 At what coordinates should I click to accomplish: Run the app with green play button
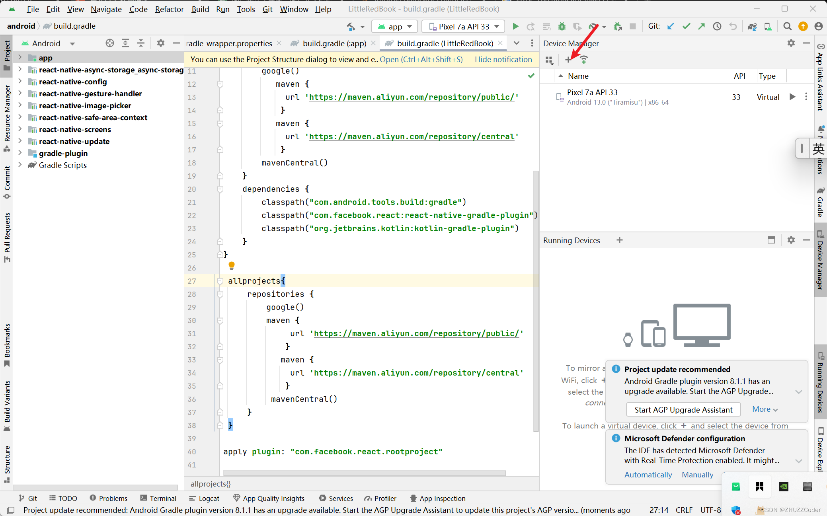[x=515, y=26]
